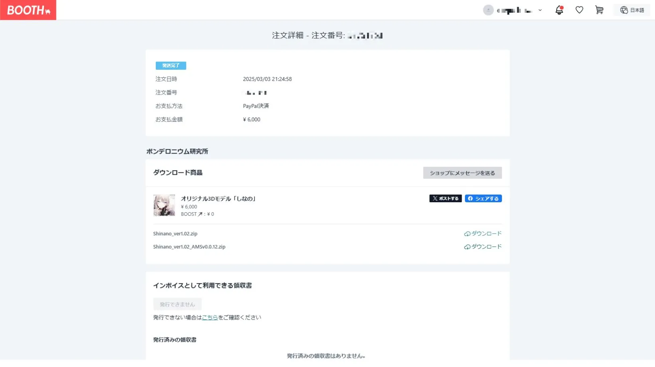Click the globe language icon

(624, 10)
